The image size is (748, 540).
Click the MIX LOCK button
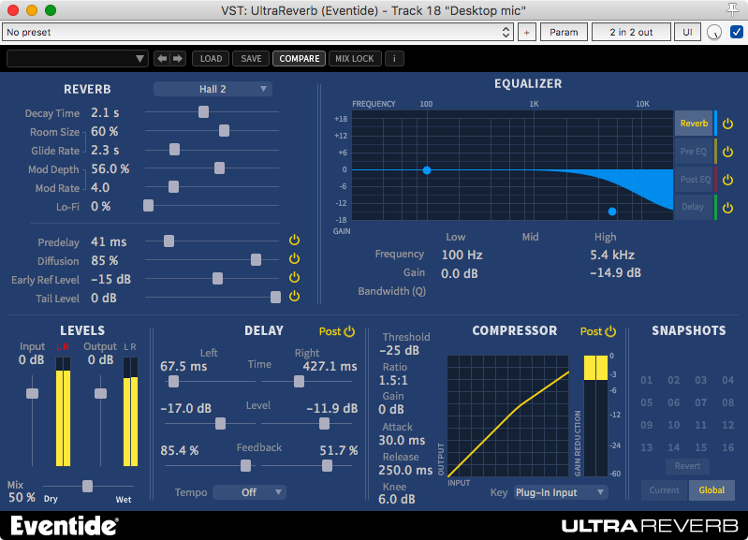[355, 58]
